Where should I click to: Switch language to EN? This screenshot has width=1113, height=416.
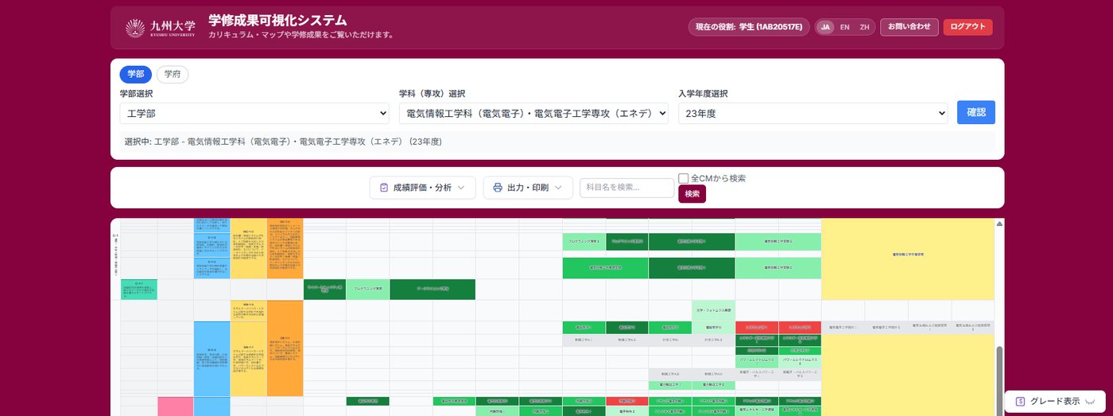click(844, 27)
